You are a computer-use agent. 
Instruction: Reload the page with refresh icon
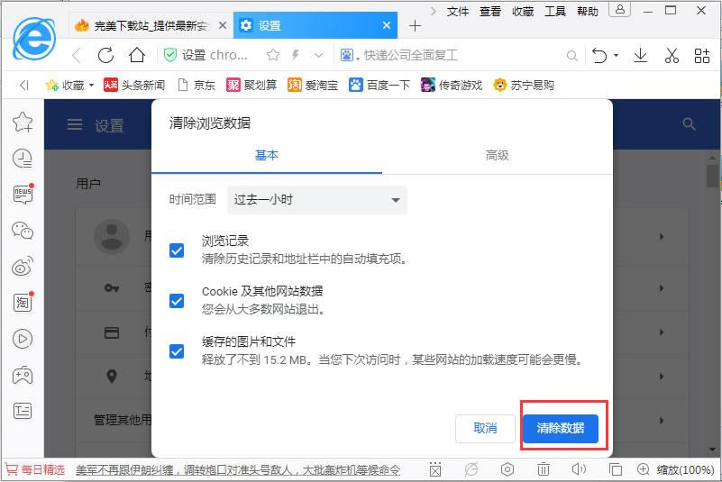click(106, 55)
